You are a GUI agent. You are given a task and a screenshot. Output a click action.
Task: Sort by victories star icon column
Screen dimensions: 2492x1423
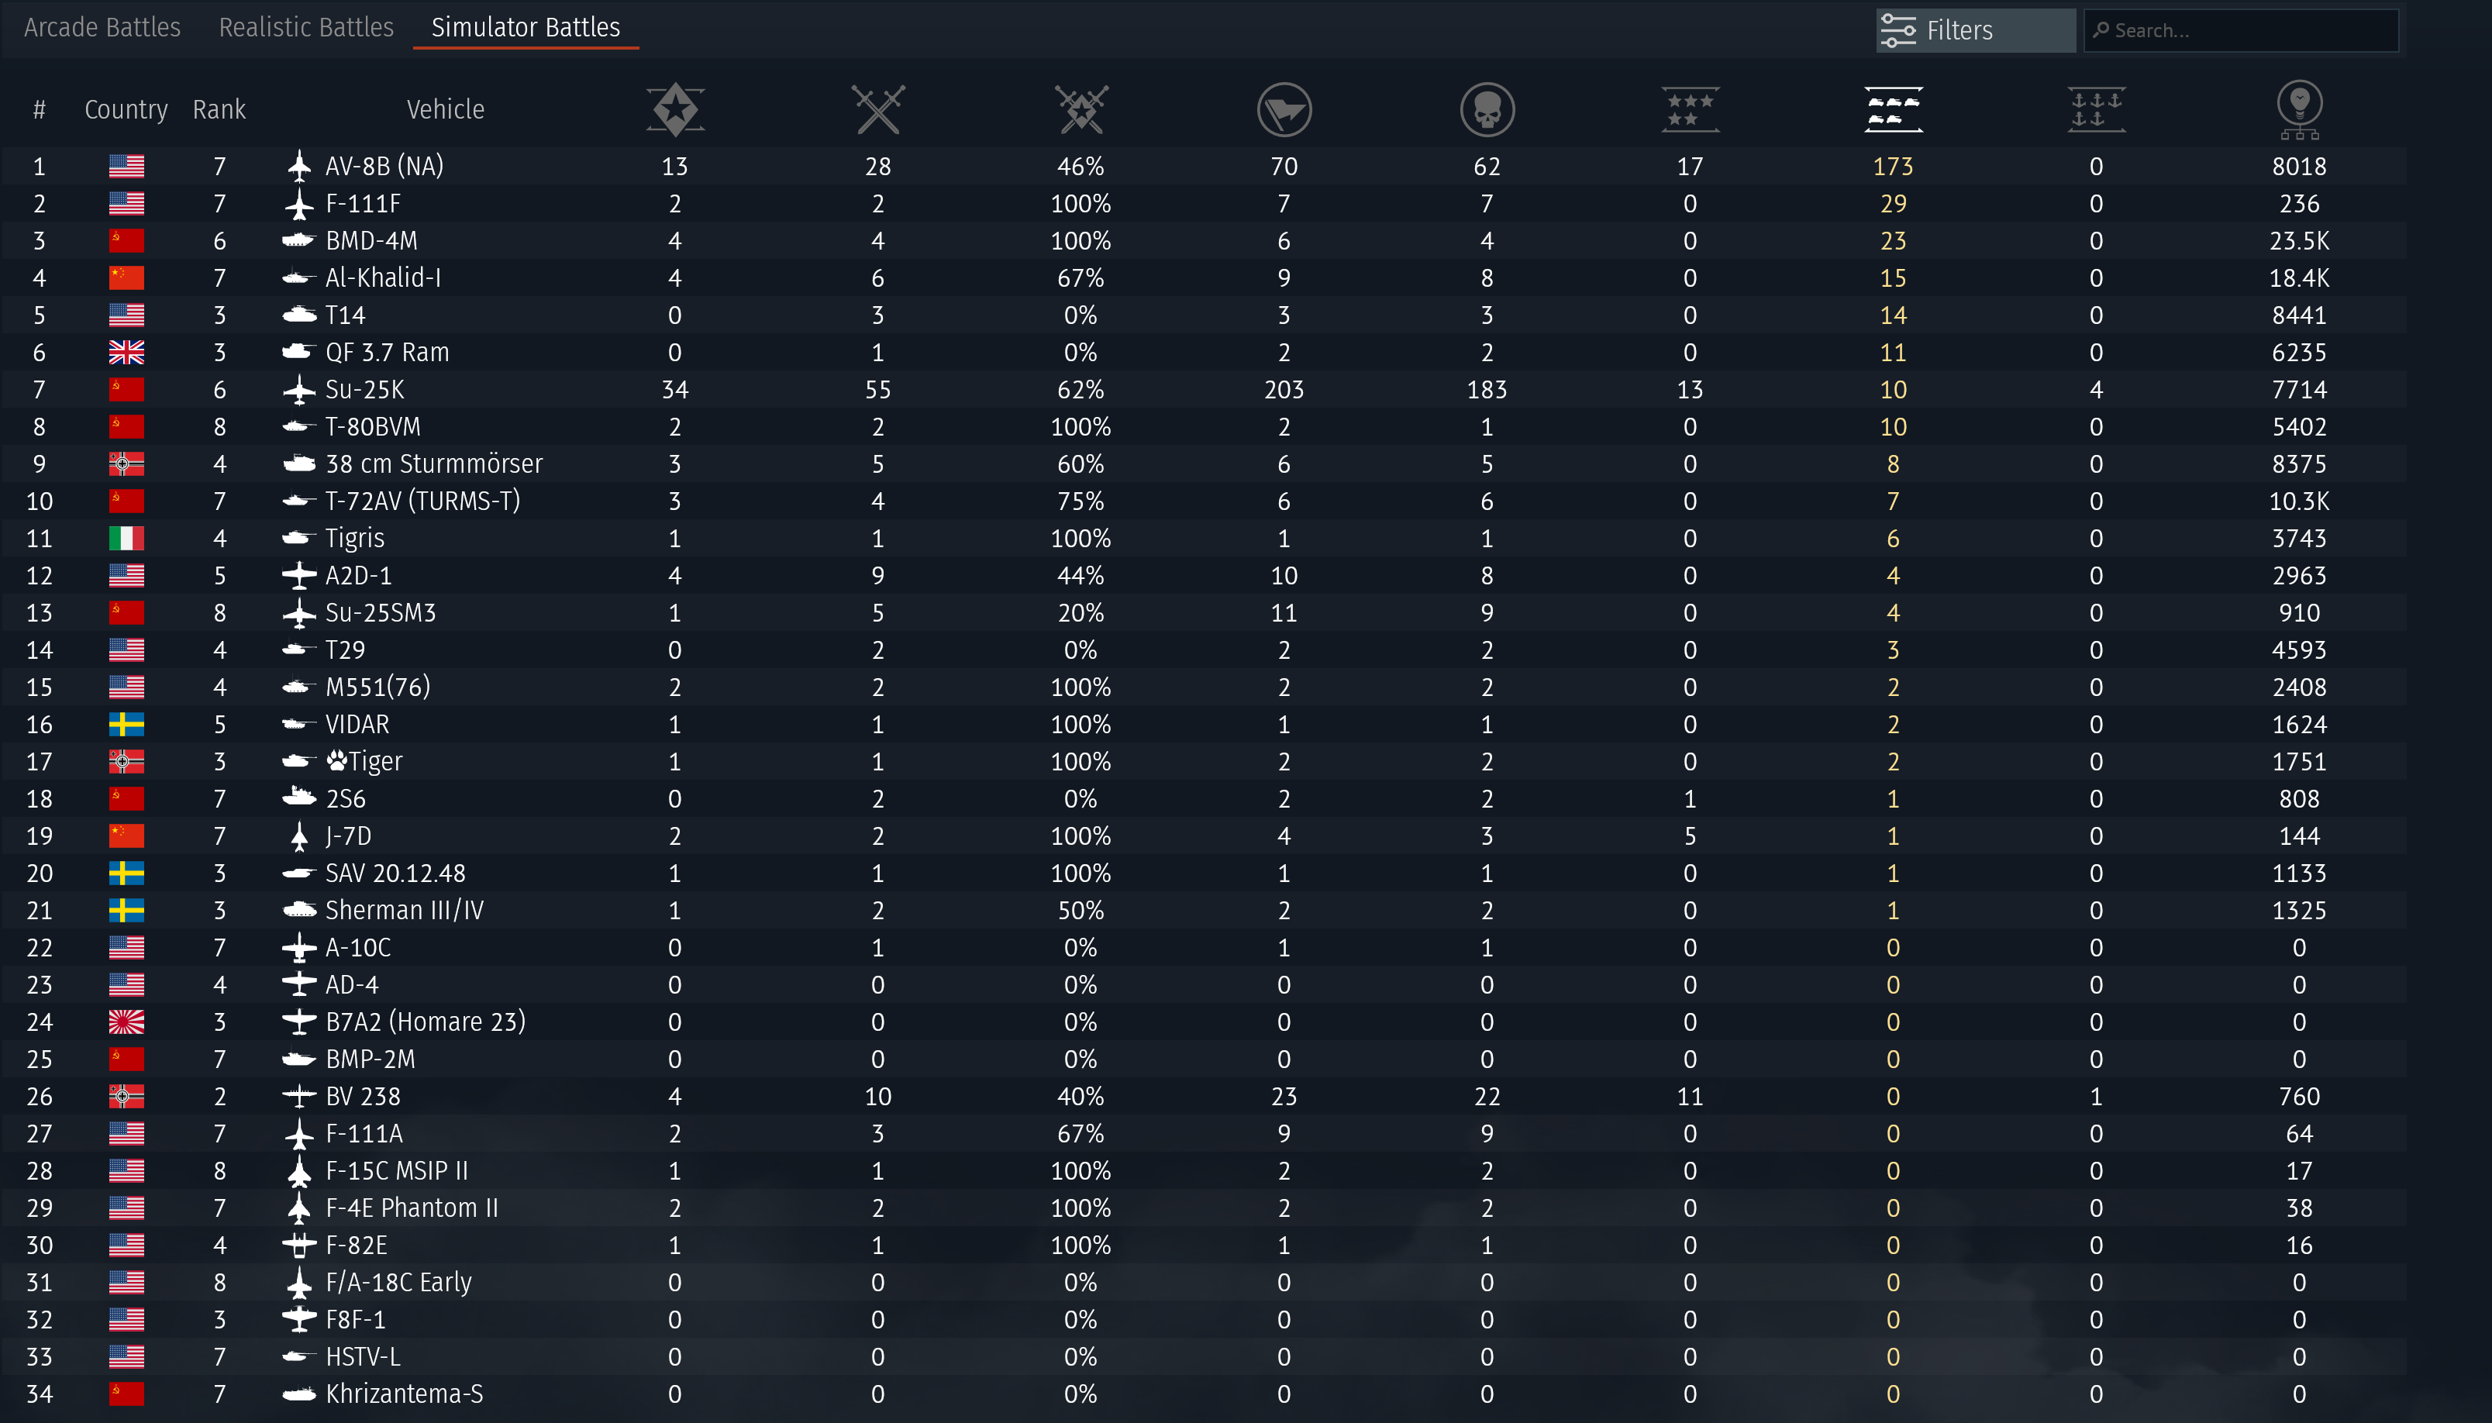pos(674,109)
